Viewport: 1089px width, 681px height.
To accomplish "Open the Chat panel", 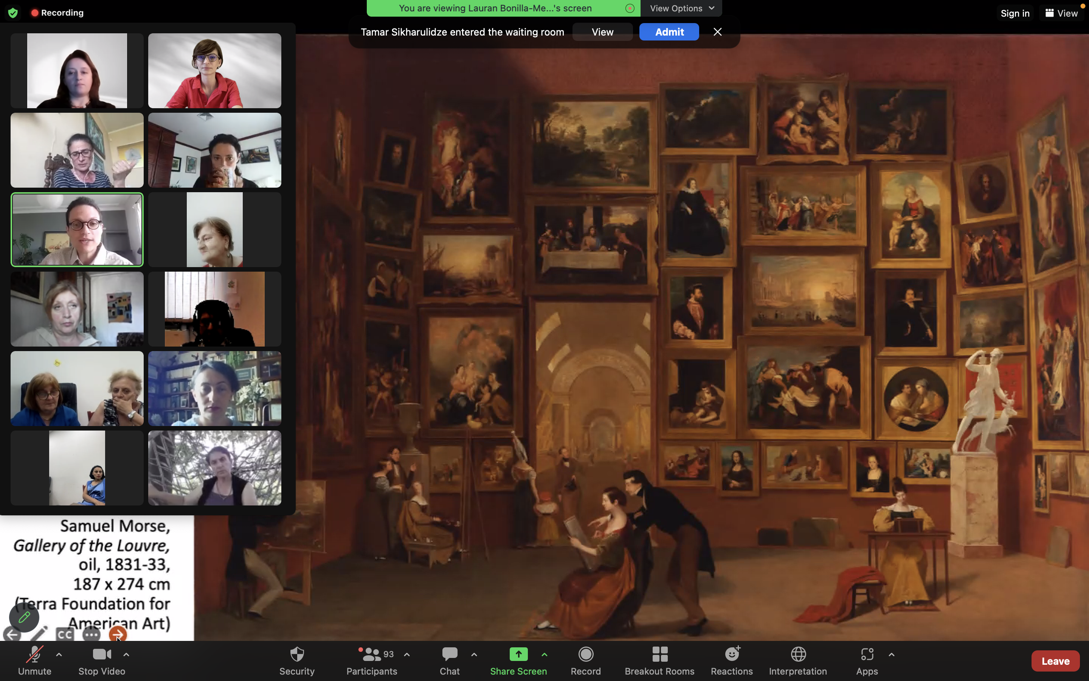I will click(449, 660).
